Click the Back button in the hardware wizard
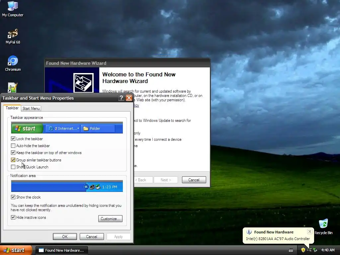Screen dimensions: 340x255 (x=143, y=180)
